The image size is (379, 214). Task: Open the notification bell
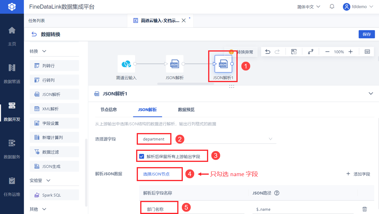[332, 6]
